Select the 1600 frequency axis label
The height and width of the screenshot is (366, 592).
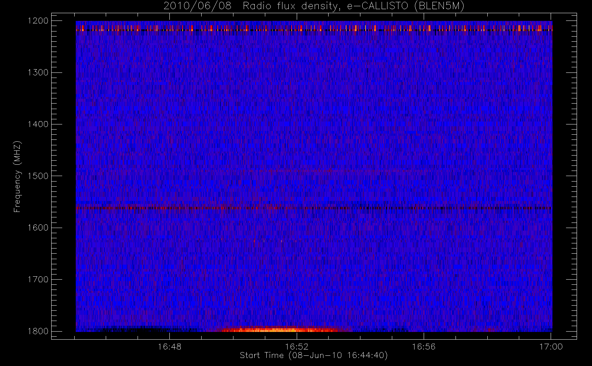pos(38,228)
